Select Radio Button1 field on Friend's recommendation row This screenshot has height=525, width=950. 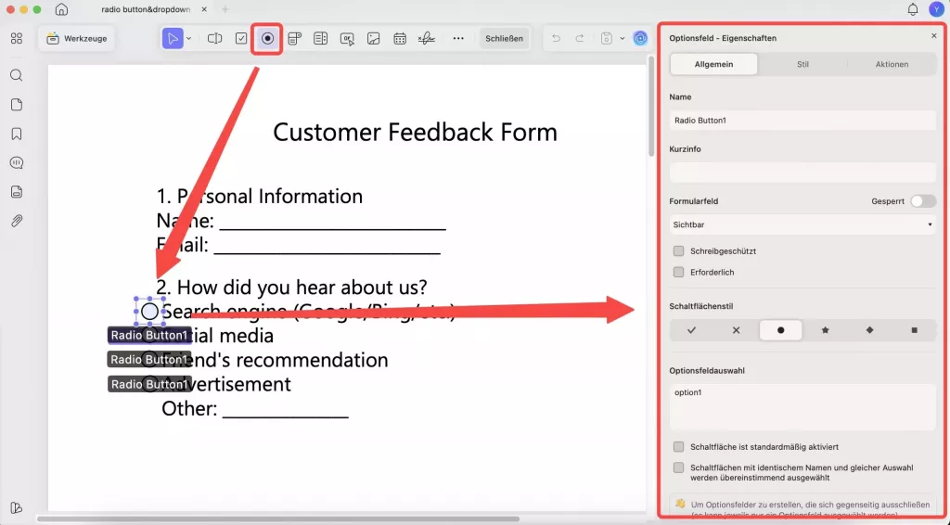click(149, 359)
